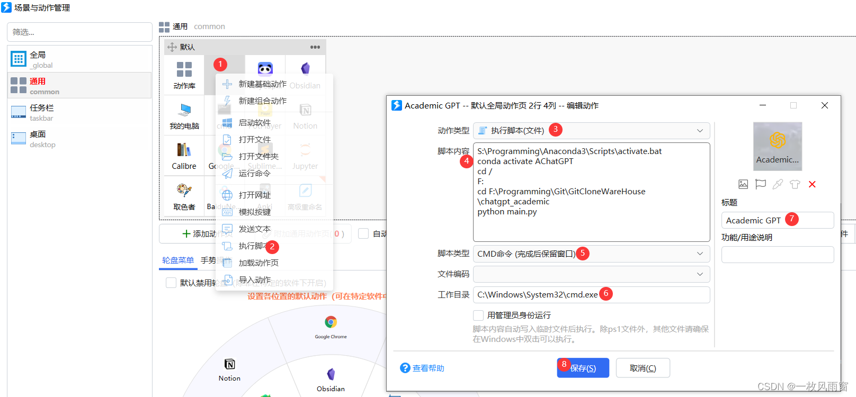This screenshot has height=397, width=856.
Task: Click the 通用 common breadcrumb header
Action: [x=192, y=26]
